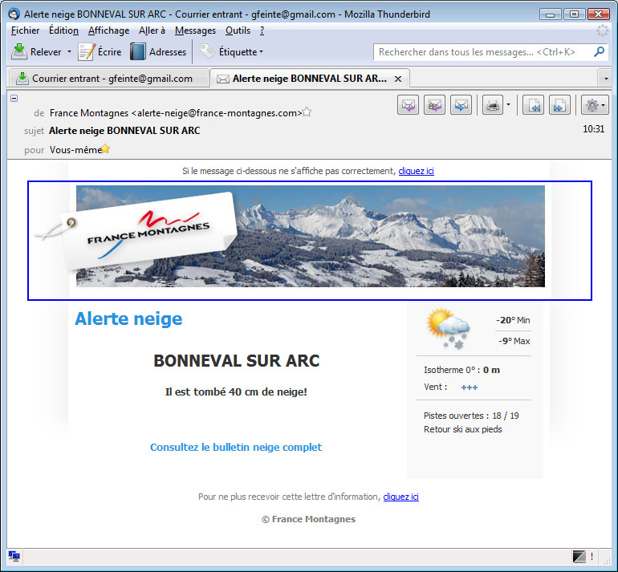Open the list all tabs dropdown

(606, 79)
